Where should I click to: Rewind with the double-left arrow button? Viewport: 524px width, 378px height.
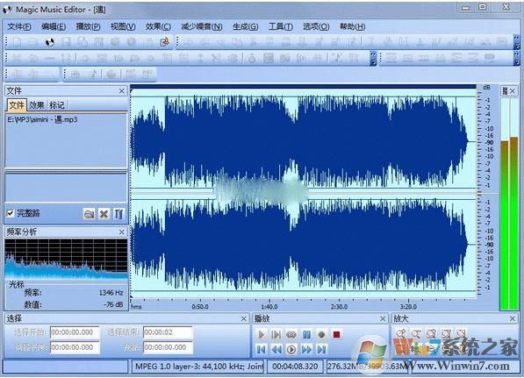276,349
